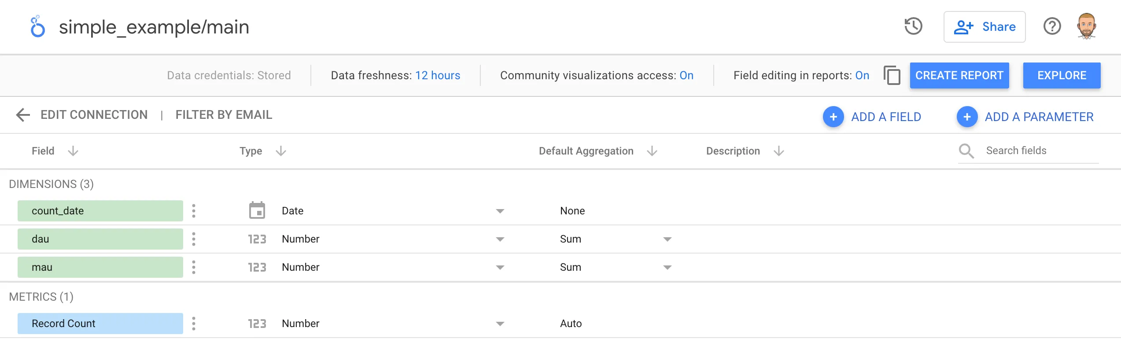The width and height of the screenshot is (1121, 346).
Task: Open the user account avatar
Action: point(1086,27)
